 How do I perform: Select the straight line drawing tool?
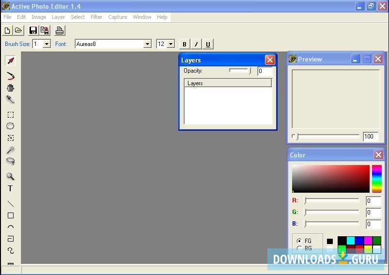(x=11, y=203)
